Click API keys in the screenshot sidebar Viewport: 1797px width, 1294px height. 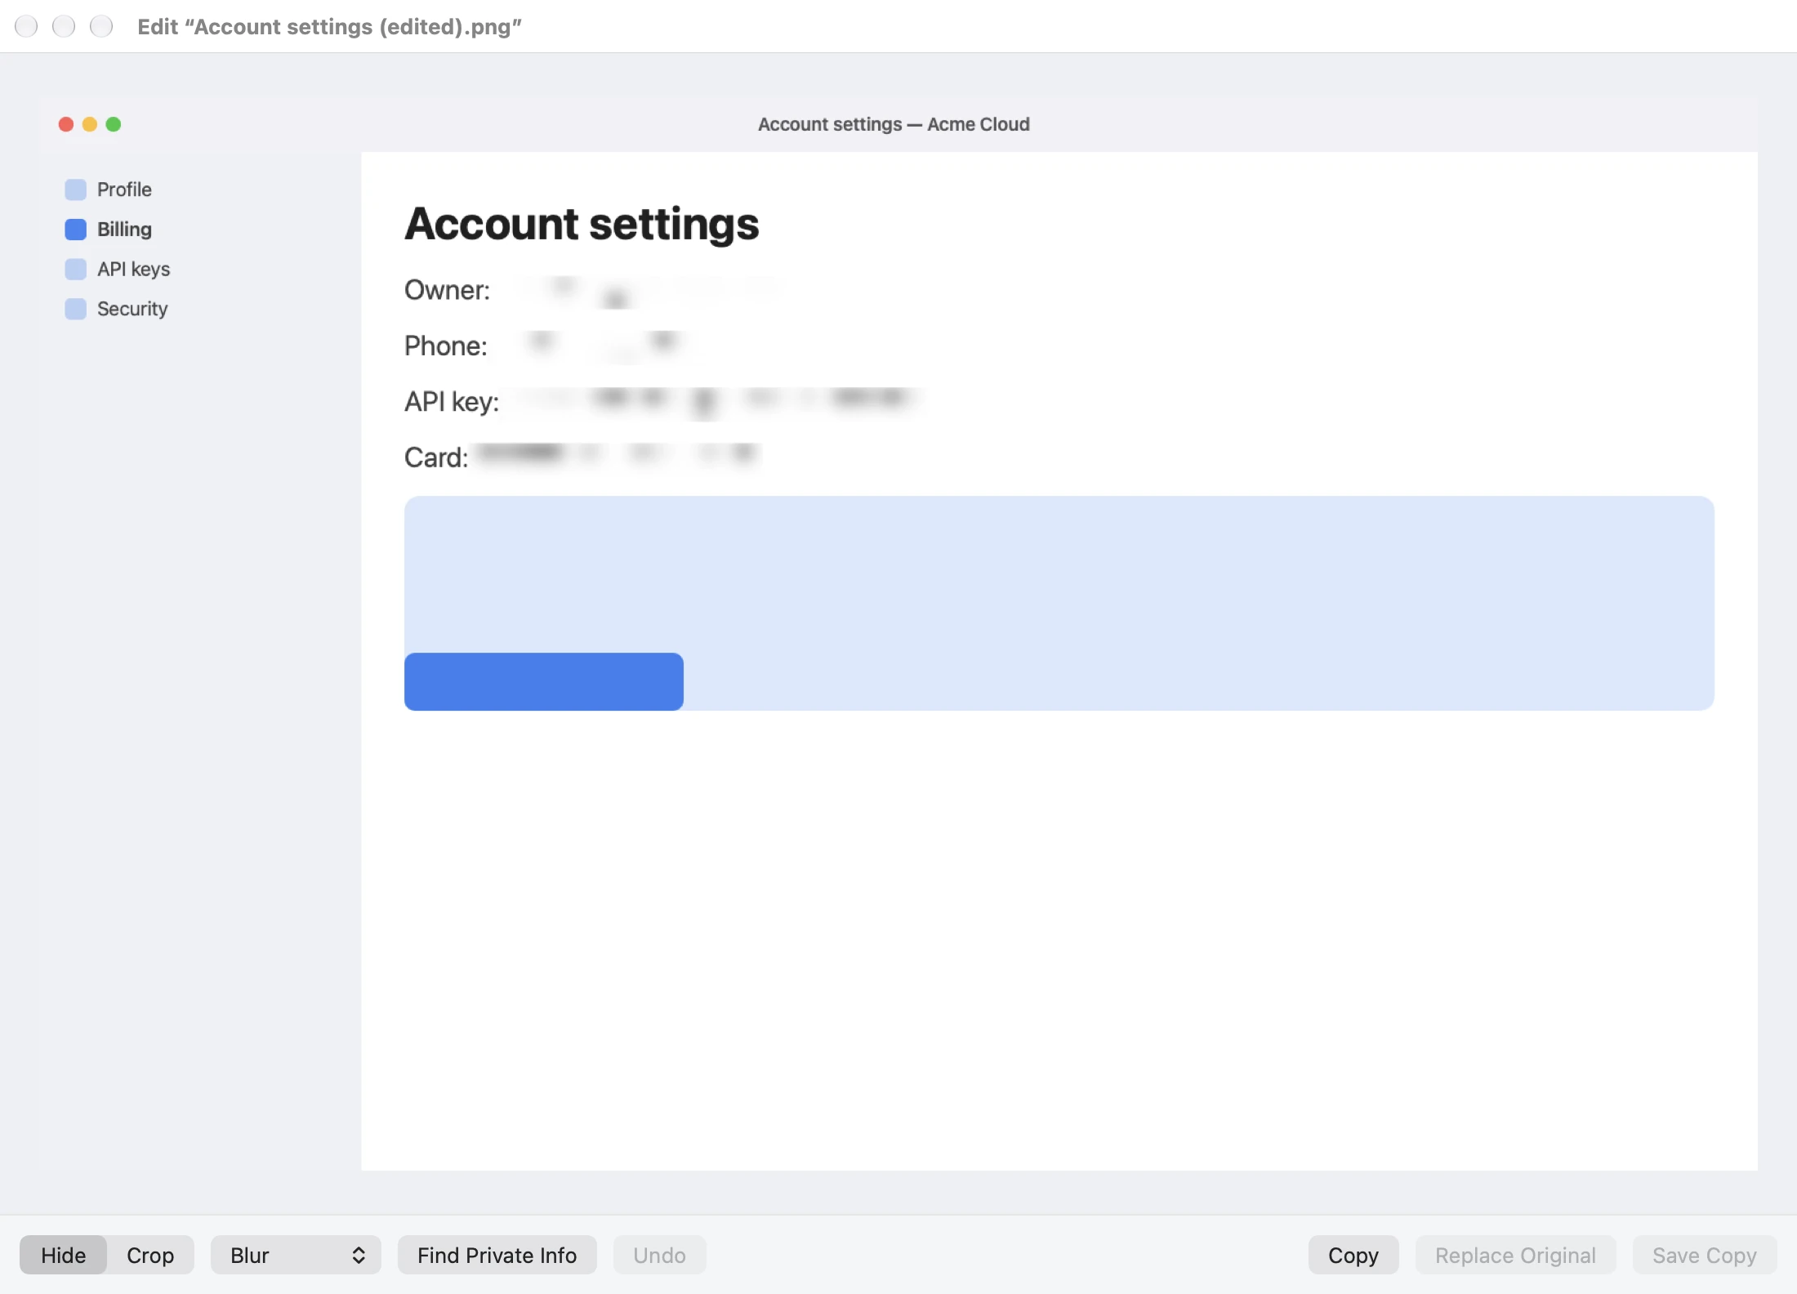[133, 270]
